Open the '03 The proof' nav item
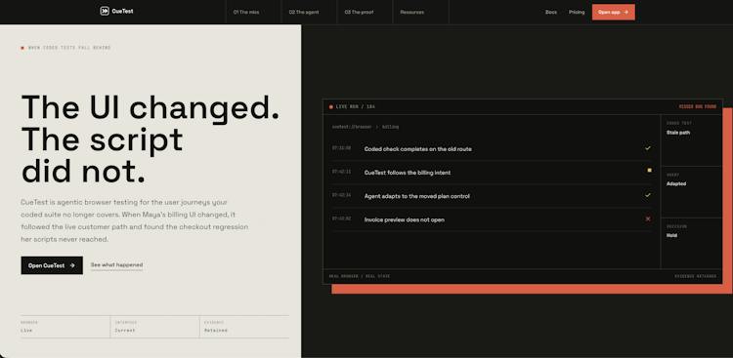 coord(359,12)
